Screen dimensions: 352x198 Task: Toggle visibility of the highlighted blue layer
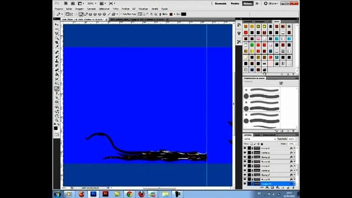coord(245,184)
